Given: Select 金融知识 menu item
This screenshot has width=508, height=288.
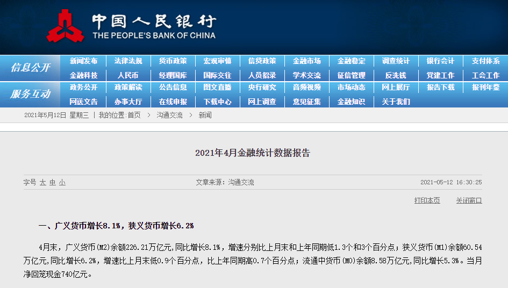Looking at the screenshot, I should coord(352,102).
